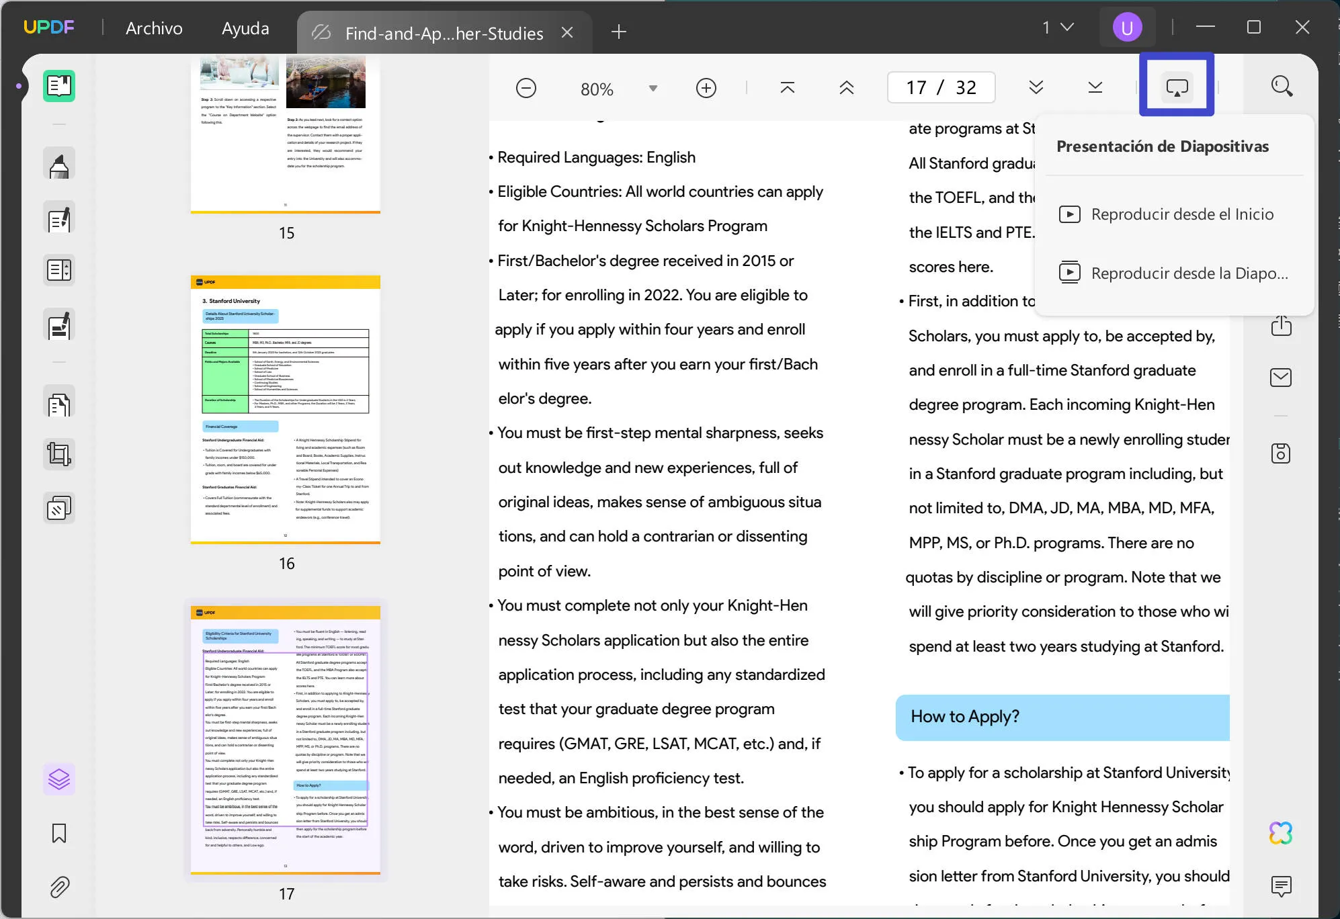The width and height of the screenshot is (1340, 919).
Task: Go to the previous page
Action: click(847, 88)
